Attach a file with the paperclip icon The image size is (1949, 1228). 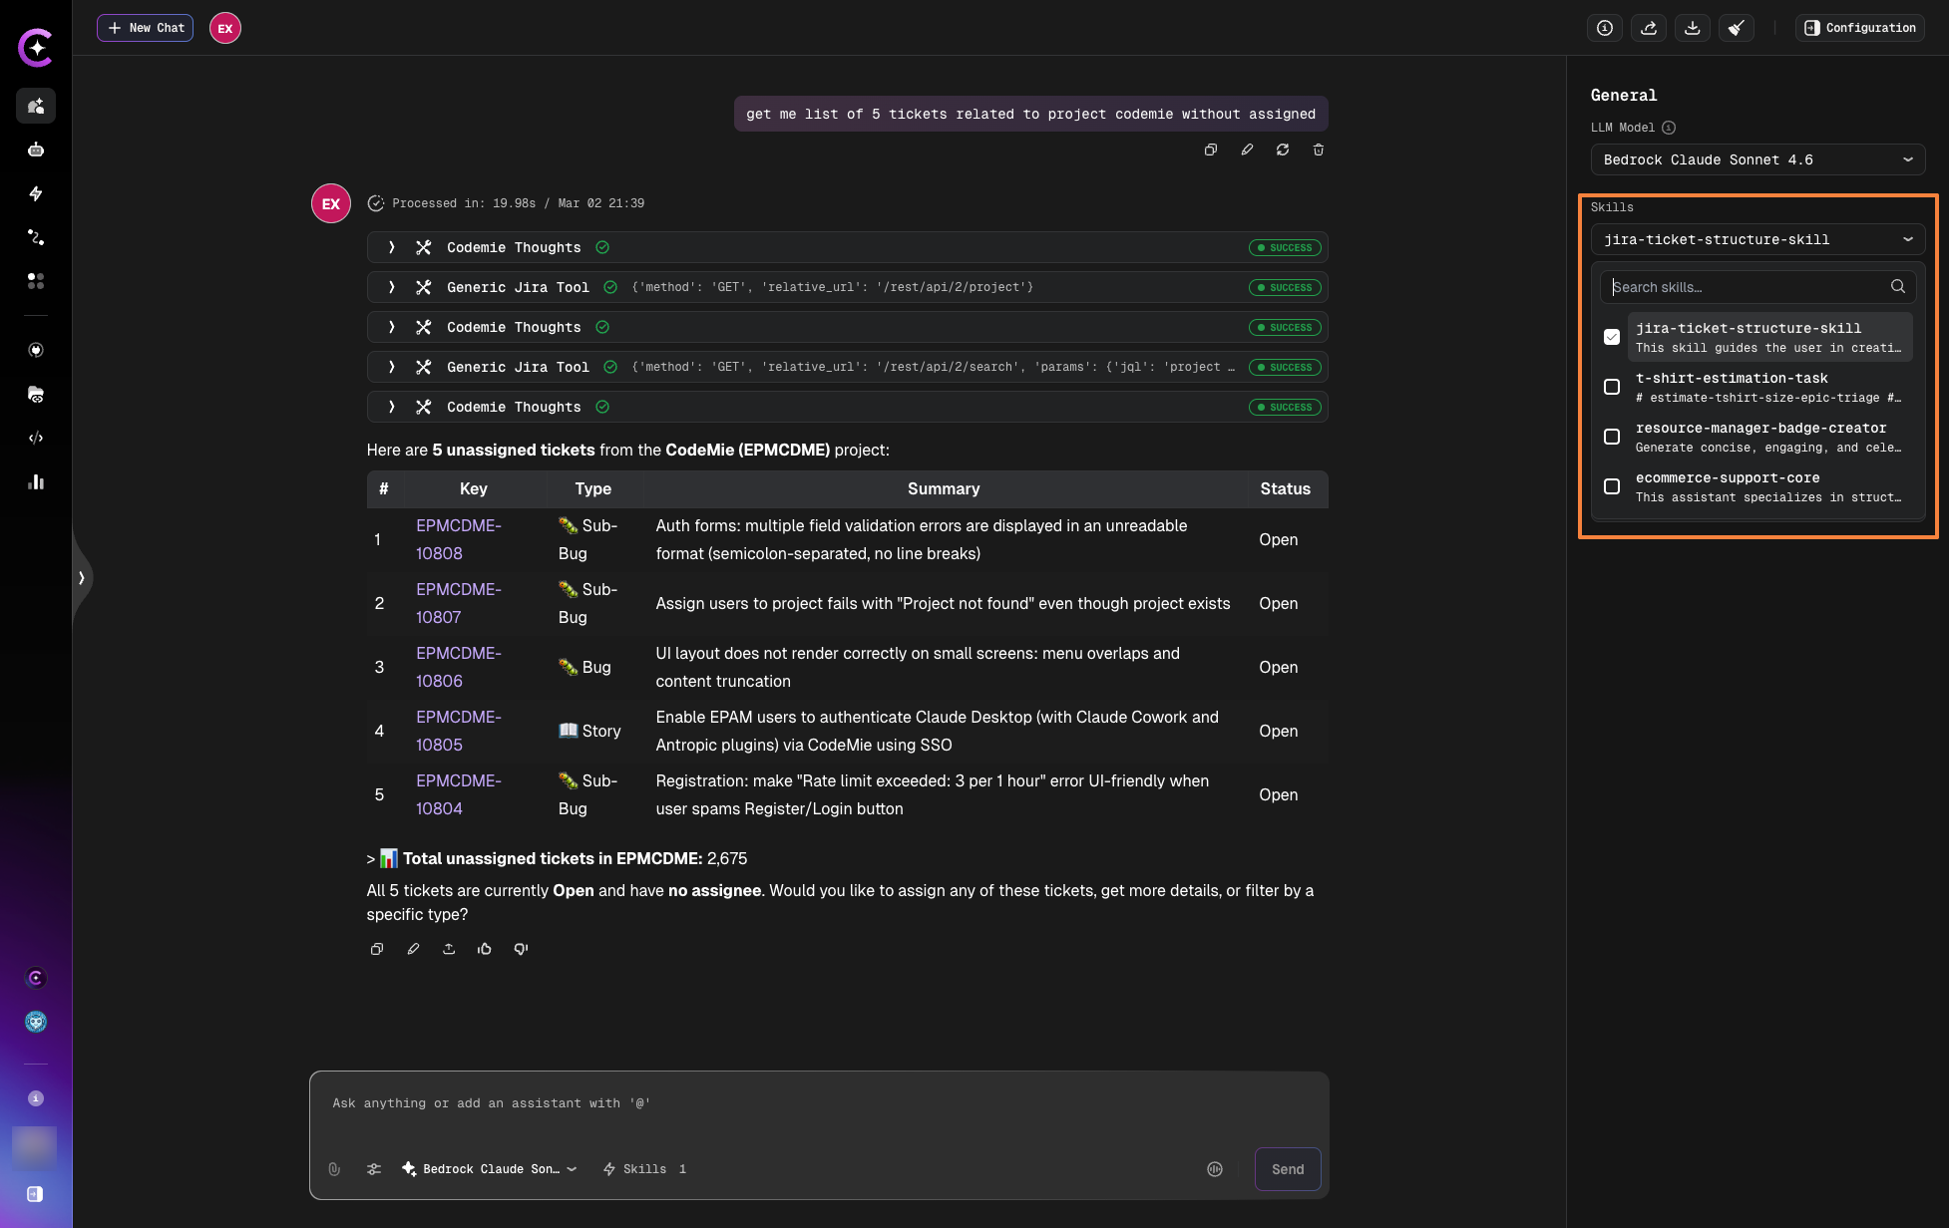tap(334, 1168)
